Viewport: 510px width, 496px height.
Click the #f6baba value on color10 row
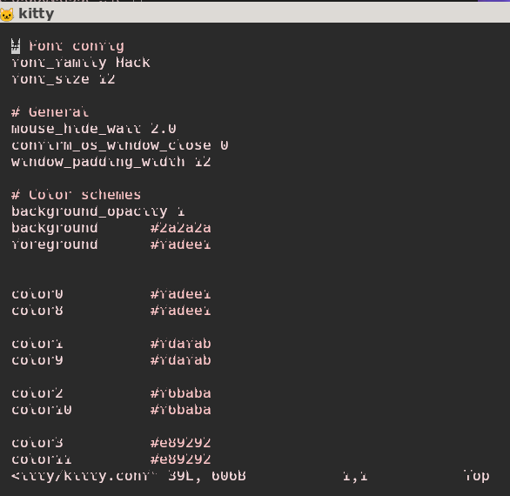point(180,410)
